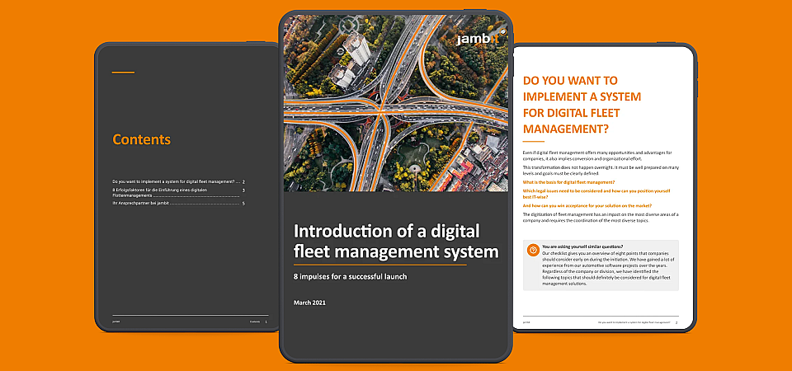Open the aerial highway interchange cover photo
Screen dimensions: 792x371
(x=395, y=103)
